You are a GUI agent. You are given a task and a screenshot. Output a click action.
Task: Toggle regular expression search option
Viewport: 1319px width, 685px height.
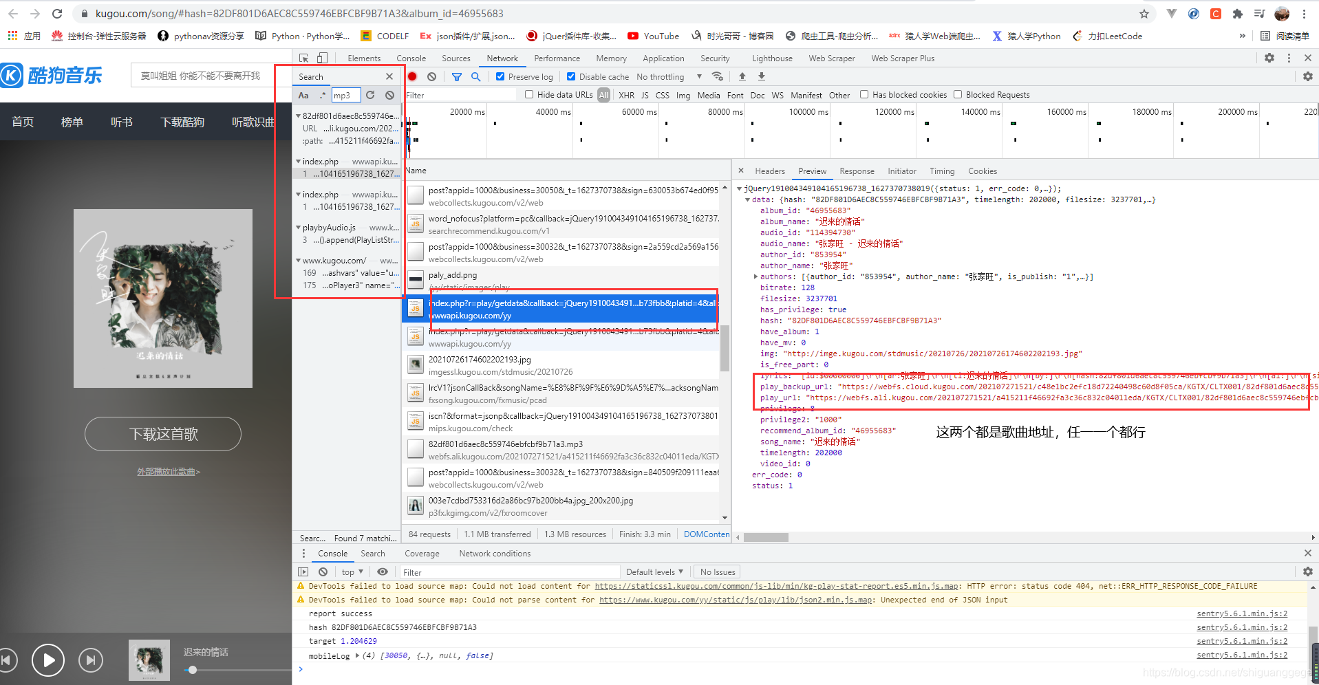pyautogui.click(x=322, y=95)
